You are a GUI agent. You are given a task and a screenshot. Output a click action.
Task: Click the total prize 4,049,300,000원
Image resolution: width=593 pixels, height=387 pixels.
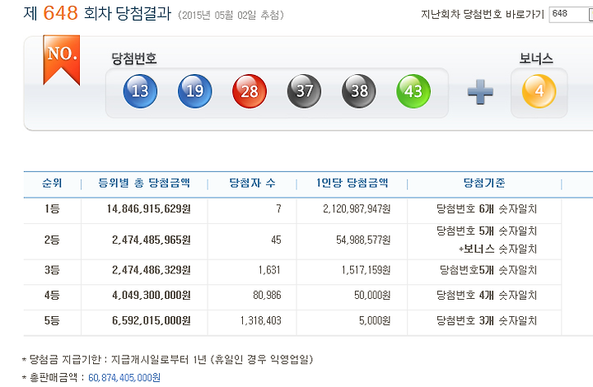pos(152,295)
